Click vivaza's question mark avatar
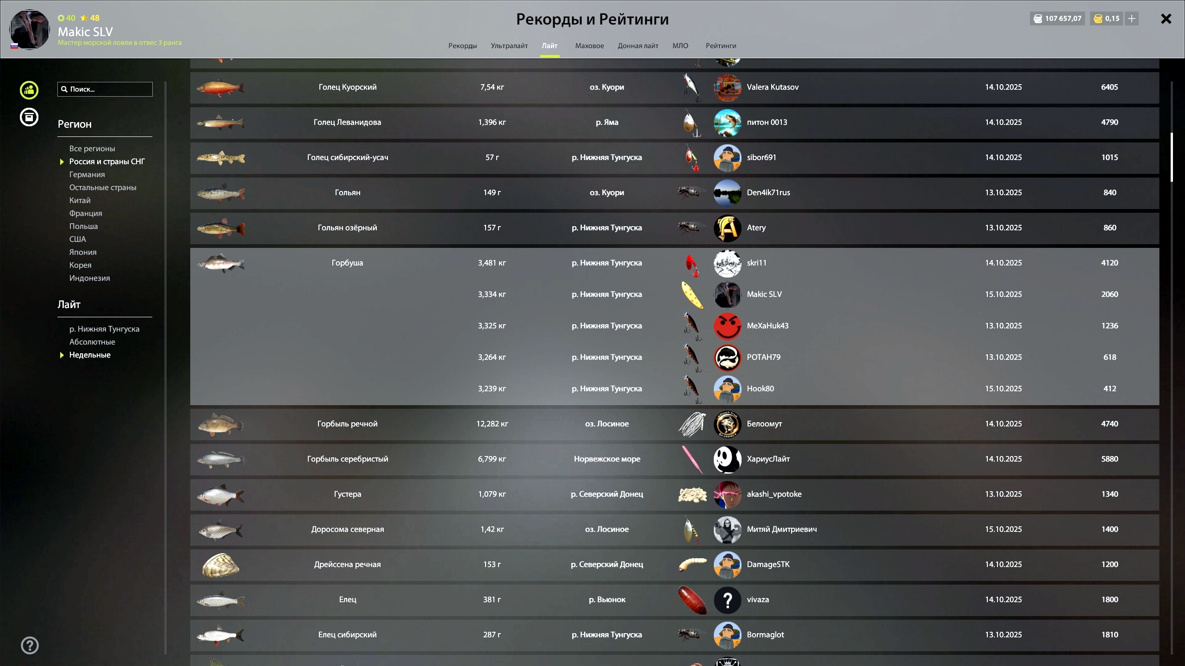Screen dimensions: 1185x666 727,600
